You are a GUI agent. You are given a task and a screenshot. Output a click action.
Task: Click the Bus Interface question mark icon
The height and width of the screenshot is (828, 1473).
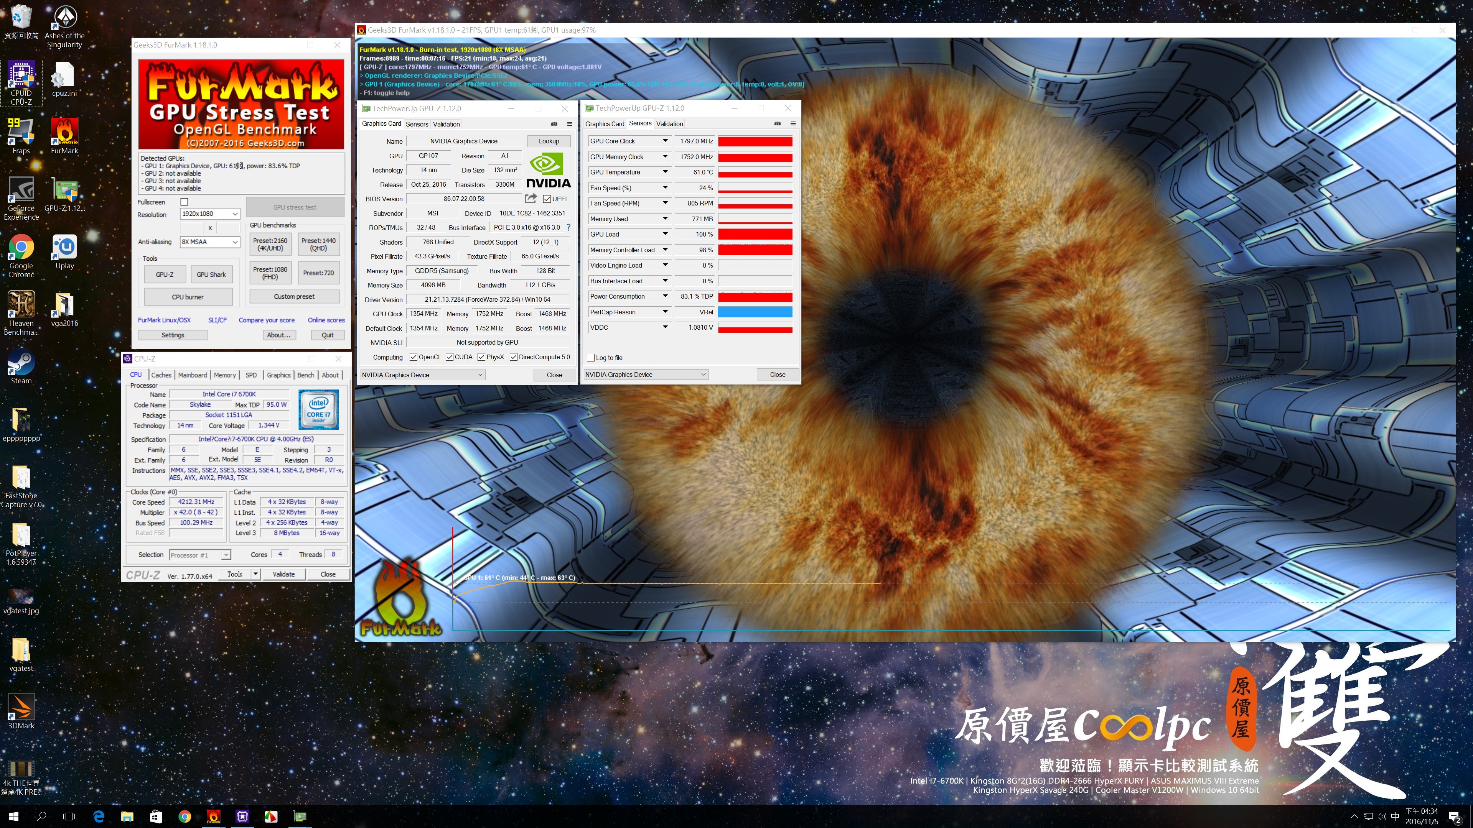[568, 227]
